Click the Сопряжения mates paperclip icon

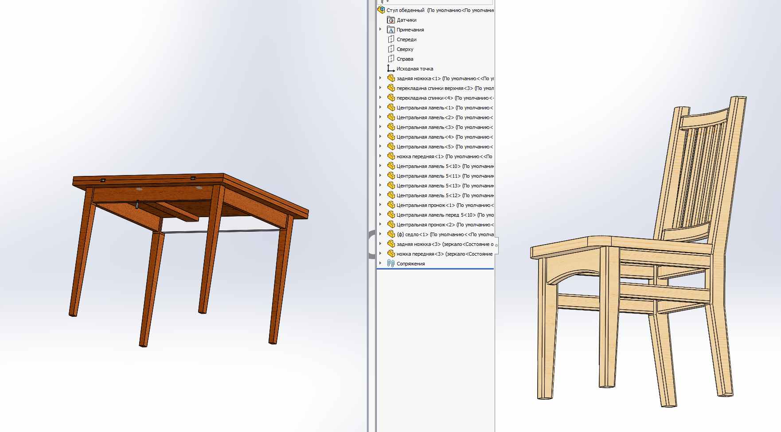pos(391,264)
